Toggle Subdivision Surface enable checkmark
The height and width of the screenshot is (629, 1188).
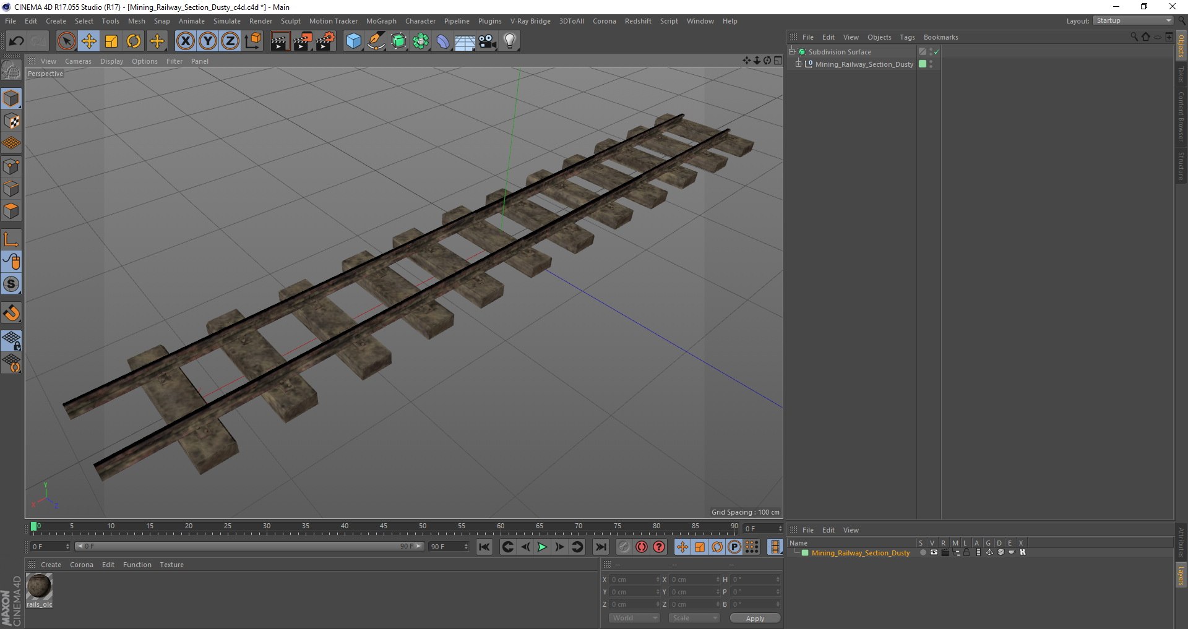[937, 52]
